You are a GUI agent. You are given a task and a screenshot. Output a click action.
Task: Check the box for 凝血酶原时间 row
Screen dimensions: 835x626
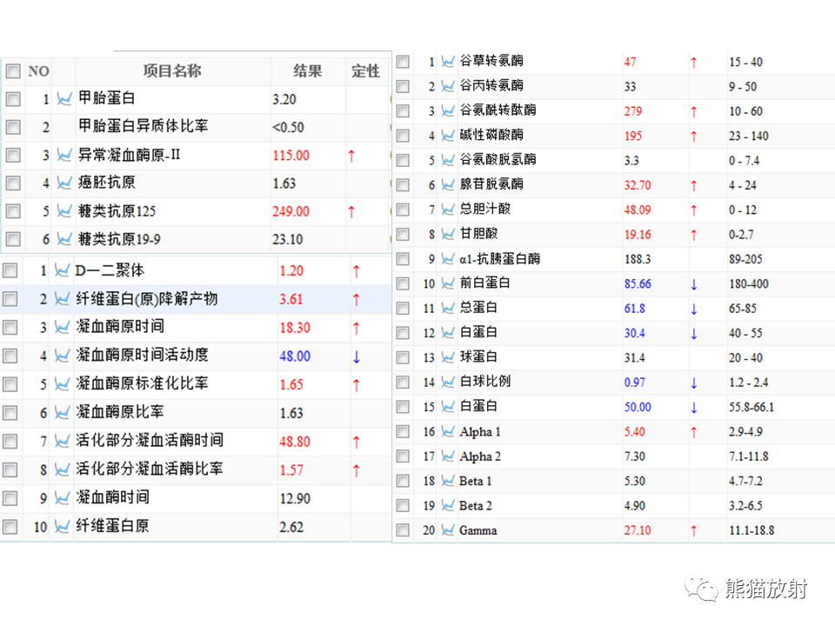pyautogui.click(x=10, y=327)
